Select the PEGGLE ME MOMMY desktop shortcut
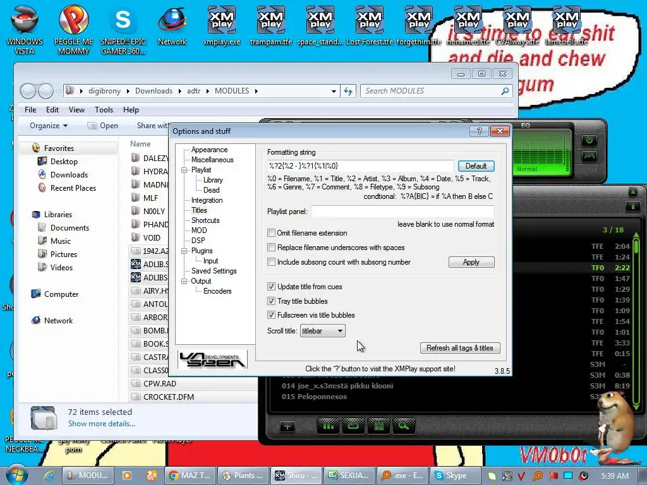 tap(73, 30)
